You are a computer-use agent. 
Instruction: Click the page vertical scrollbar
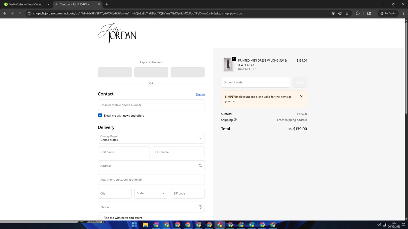point(406,68)
